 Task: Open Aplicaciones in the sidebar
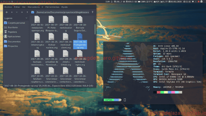[x=12, y=37]
